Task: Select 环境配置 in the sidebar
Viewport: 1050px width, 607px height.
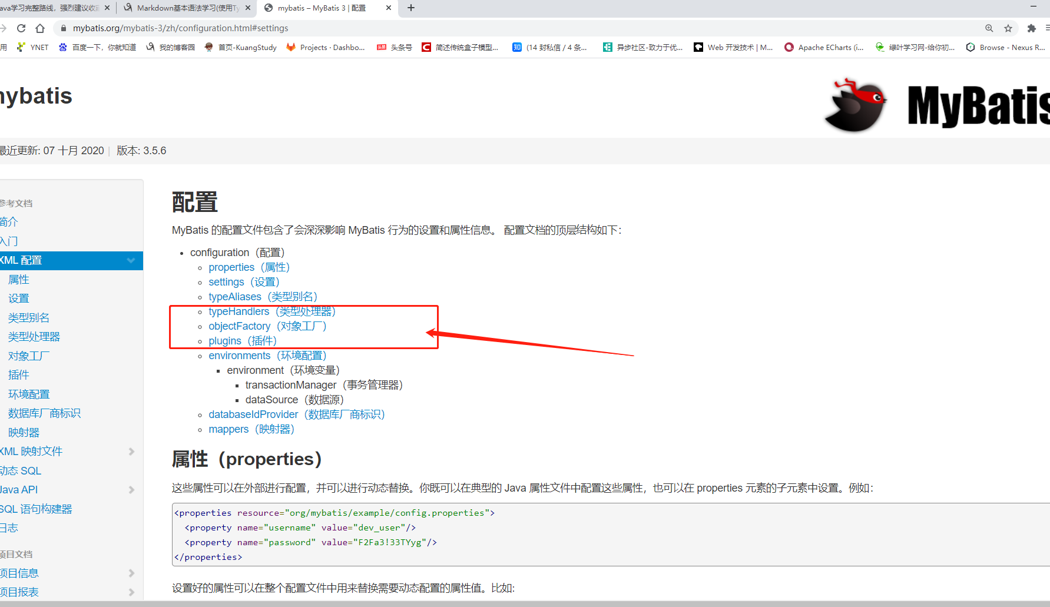Action: pyautogui.click(x=29, y=394)
